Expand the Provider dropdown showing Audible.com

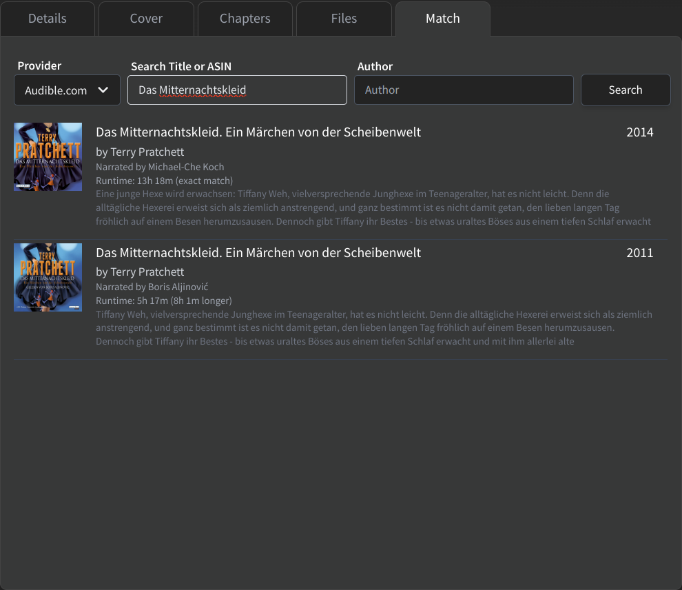(67, 90)
